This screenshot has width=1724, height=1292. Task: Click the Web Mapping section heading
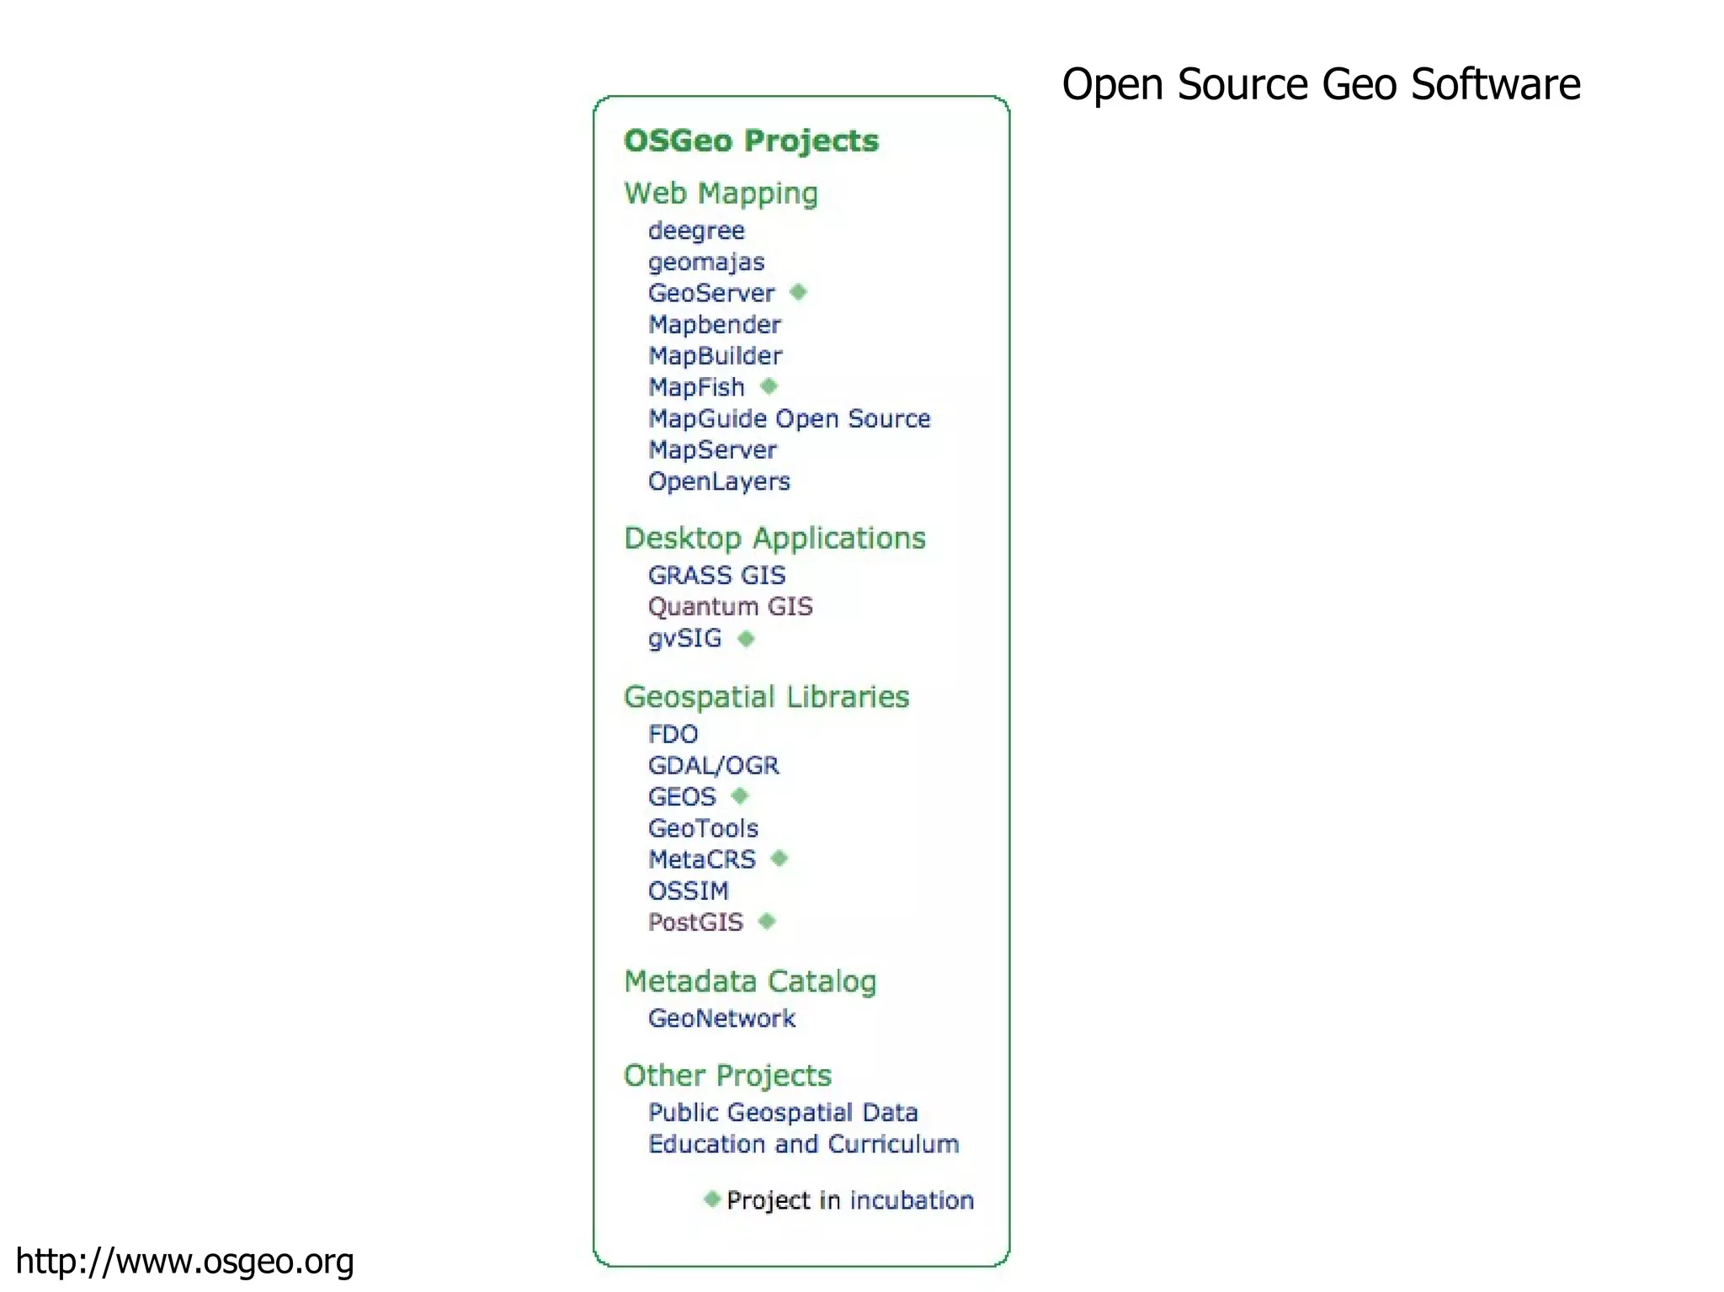[x=721, y=194]
